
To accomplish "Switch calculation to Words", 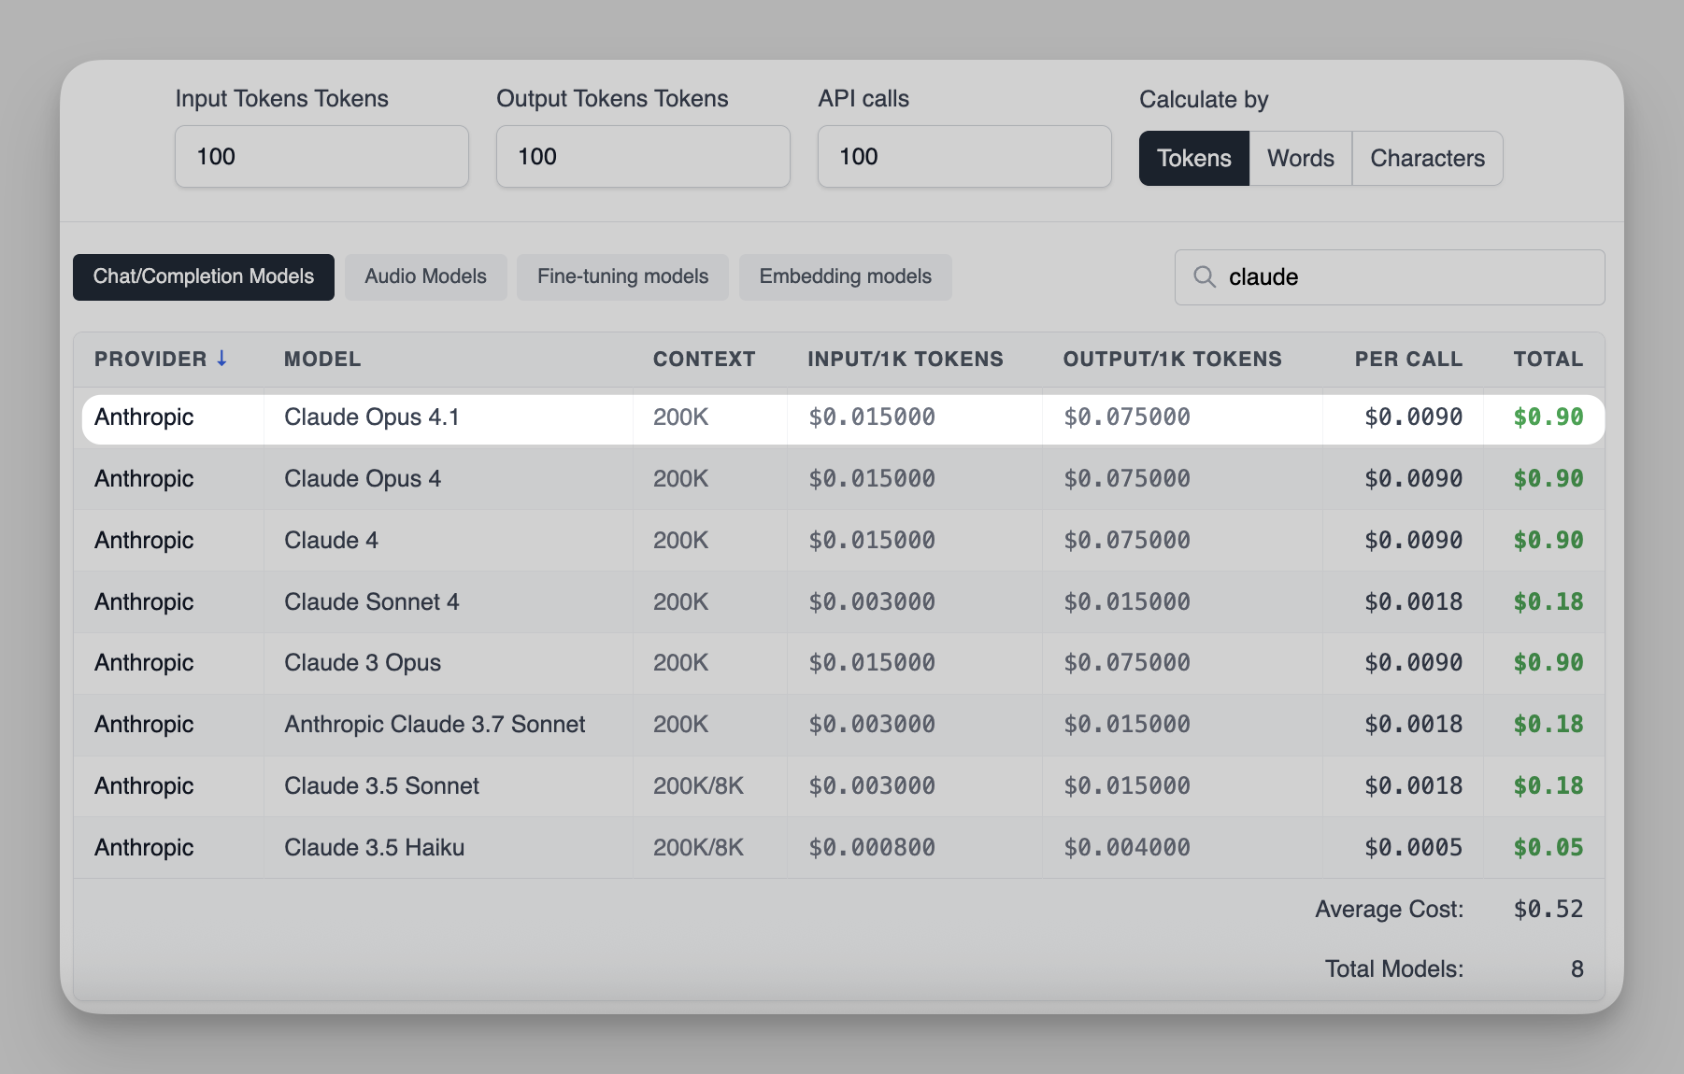I will click(x=1301, y=159).
